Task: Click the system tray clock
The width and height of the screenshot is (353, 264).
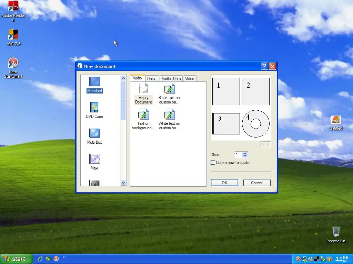Action: [x=342, y=259]
